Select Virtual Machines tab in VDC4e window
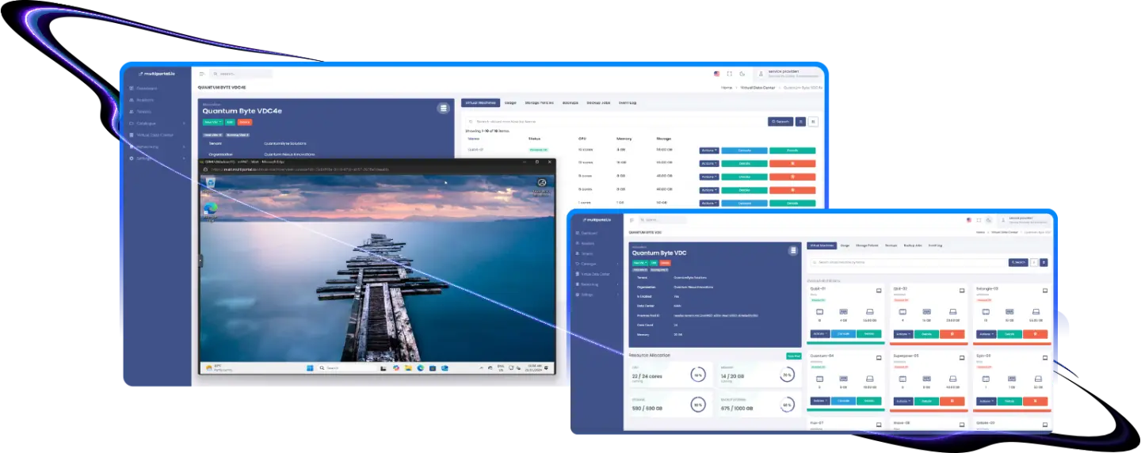1141x453 pixels. pyautogui.click(x=480, y=103)
